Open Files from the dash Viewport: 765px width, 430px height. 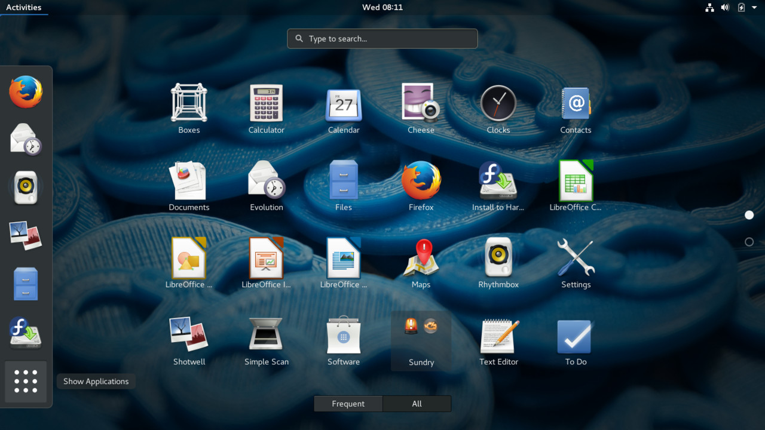(x=26, y=284)
